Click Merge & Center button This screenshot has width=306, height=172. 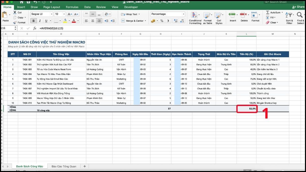coord(133,21)
